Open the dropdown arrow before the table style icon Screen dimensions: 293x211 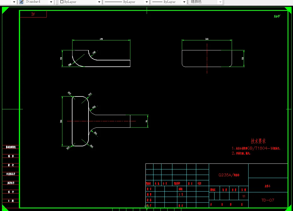14,2
